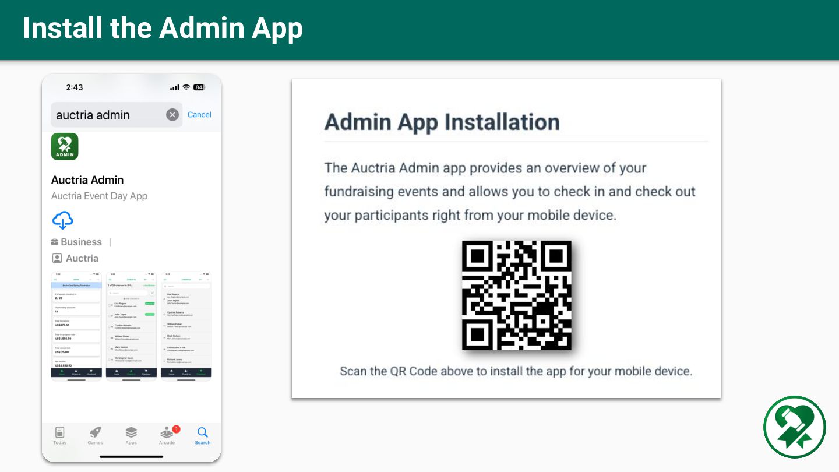Viewport: 839px width, 472px height.
Task: Tap the 2:43 clock in the status bar
Action: pos(75,87)
